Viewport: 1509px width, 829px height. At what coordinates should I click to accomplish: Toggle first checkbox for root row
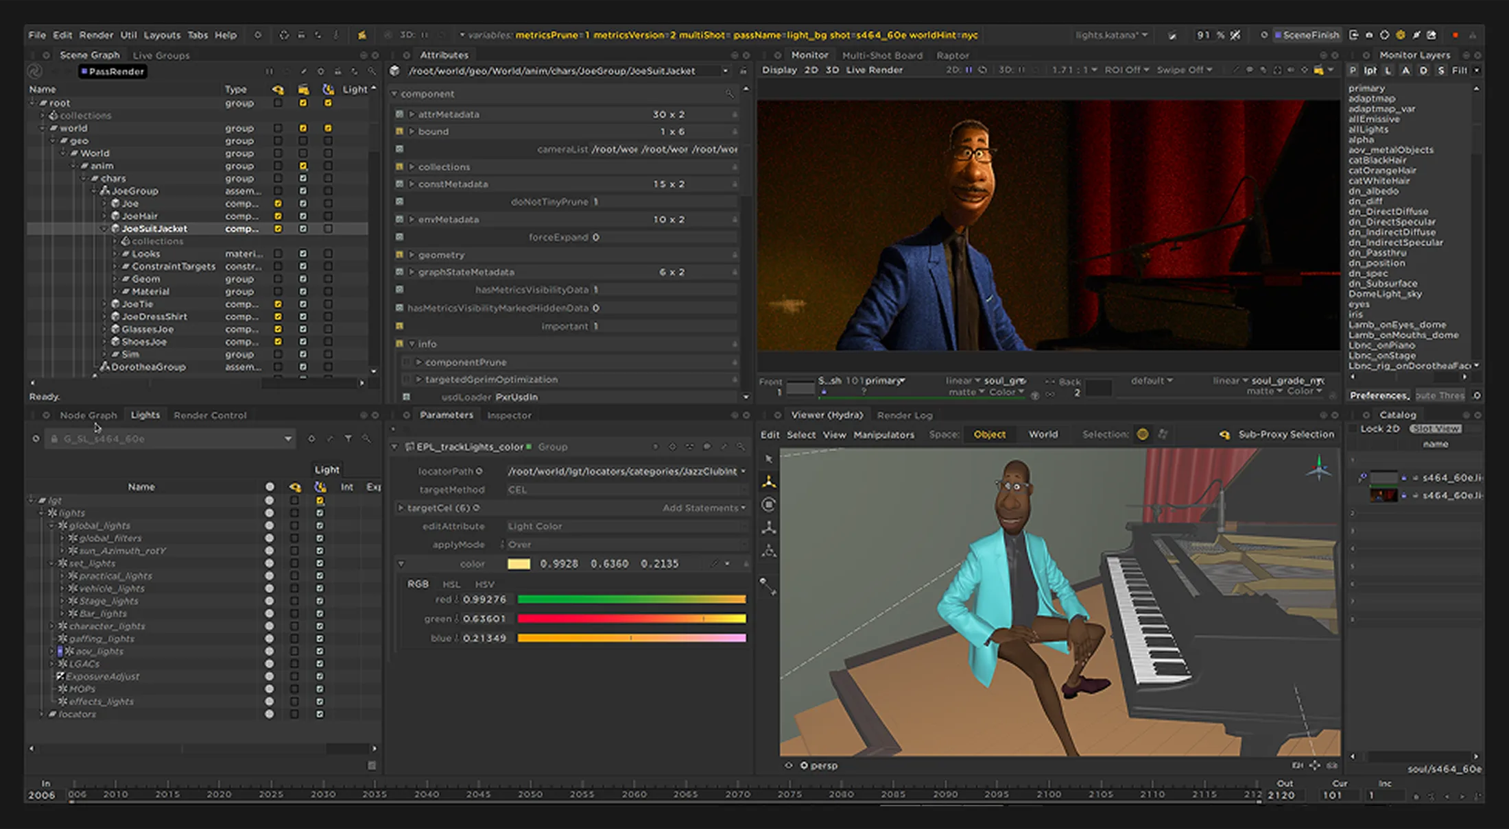[278, 103]
